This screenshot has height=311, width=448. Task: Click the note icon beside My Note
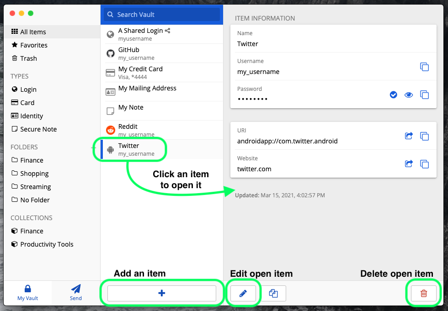110,111
